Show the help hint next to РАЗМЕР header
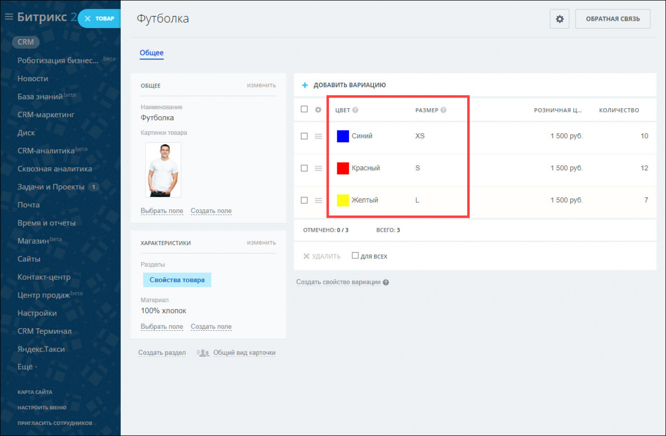Image resolution: width=666 pixels, height=436 pixels. 443,110
